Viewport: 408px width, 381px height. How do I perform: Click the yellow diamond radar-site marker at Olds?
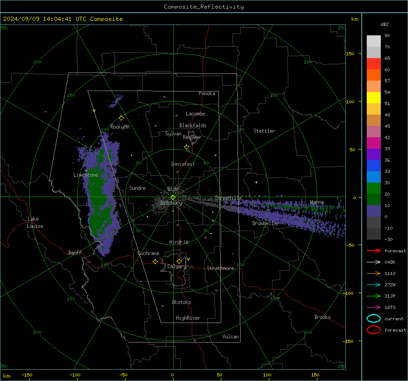coord(173,198)
